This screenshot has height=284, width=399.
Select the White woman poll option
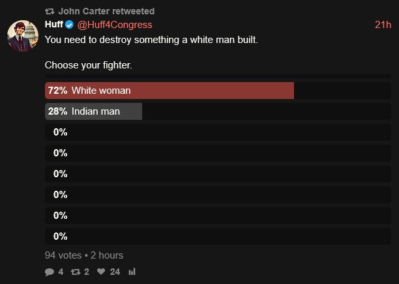click(218, 91)
